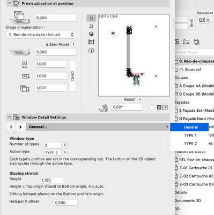This screenshot has height=215, width=214.
Task: Click the à Zéro Projet arrow button
Action: point(73,45)
